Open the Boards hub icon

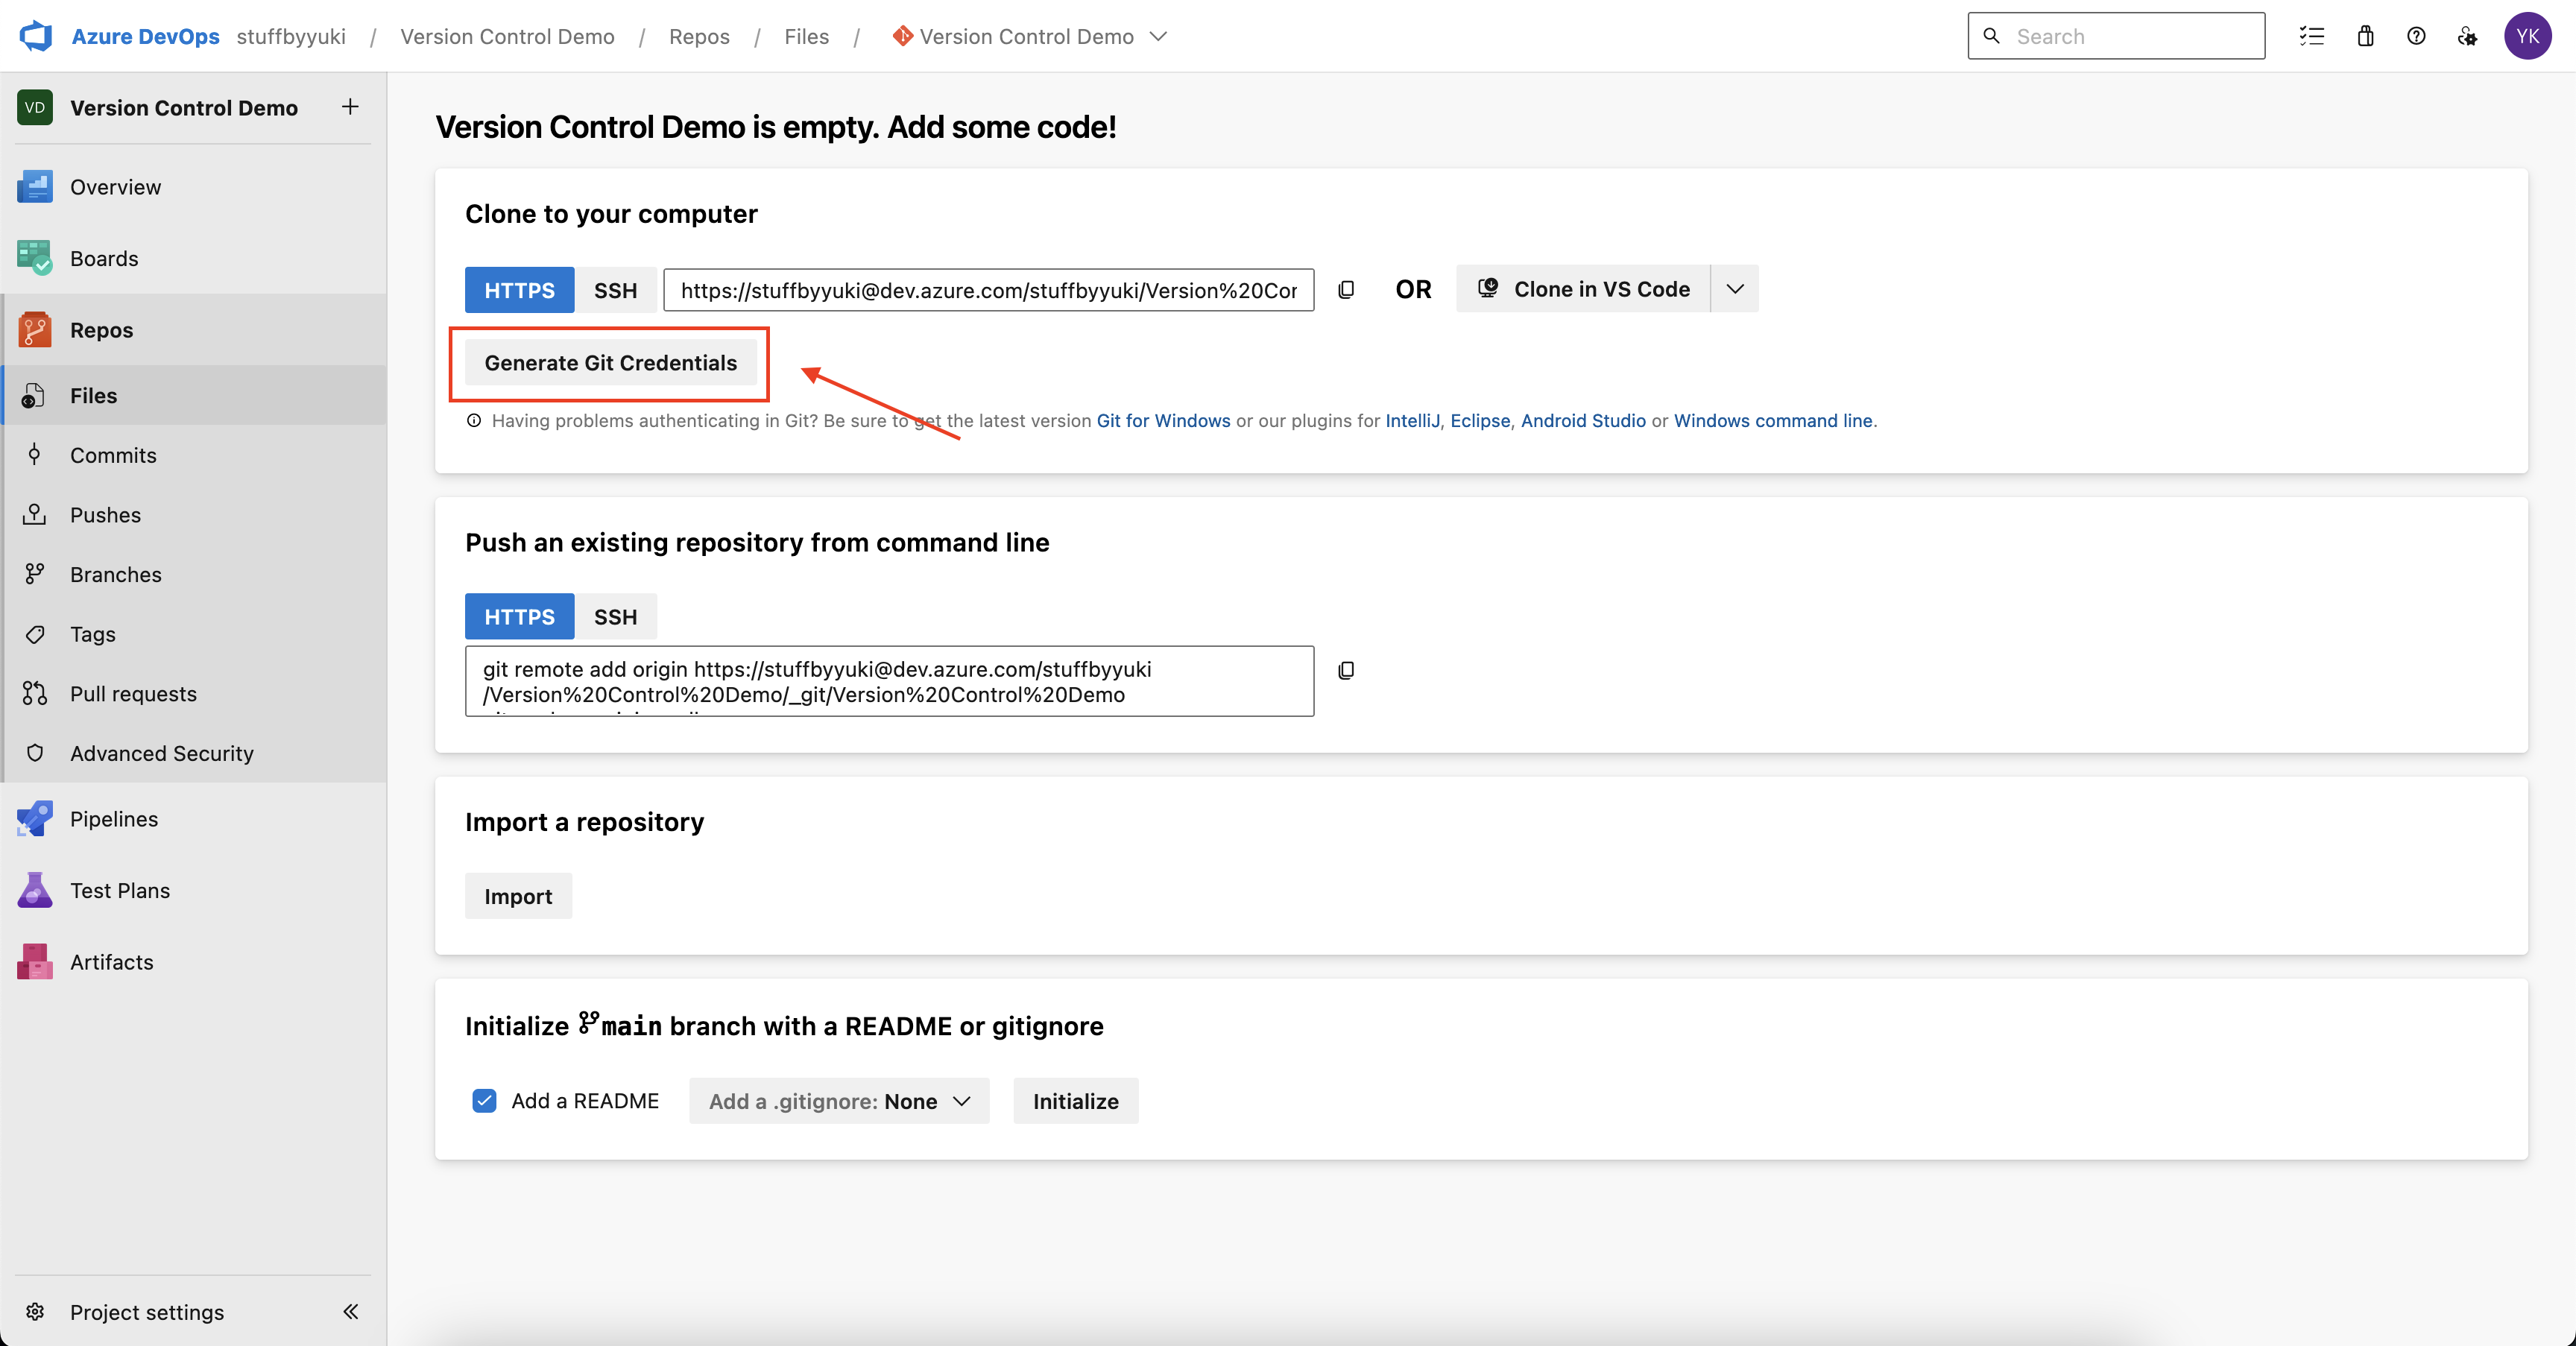coord(35,258)
